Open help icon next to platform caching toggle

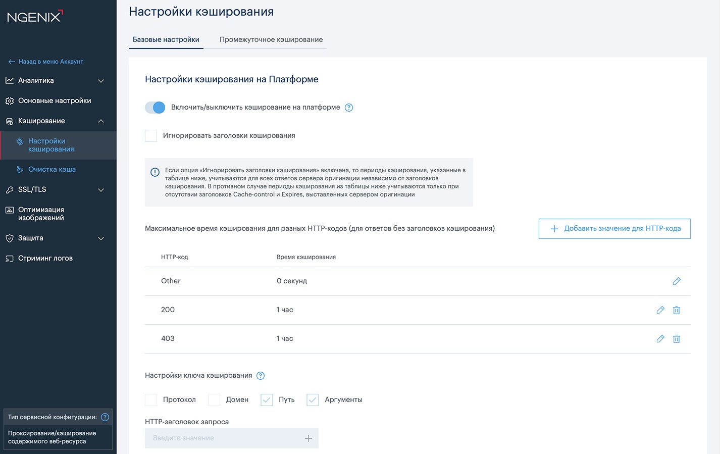point(349,108)
